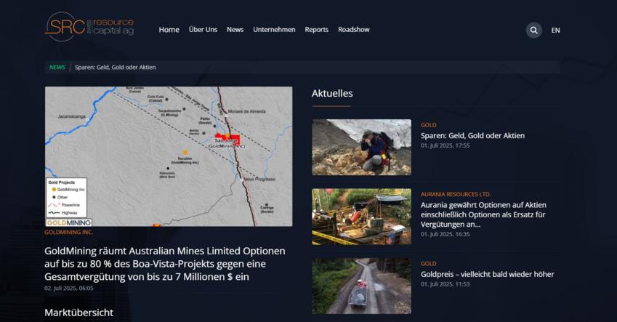Click the AURANIA RESOURCES LTD. tag
The height and width of the screenshot is (322, 617).
(456, 194)
